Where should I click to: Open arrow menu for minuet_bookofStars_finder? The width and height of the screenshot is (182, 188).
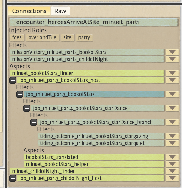172,73
